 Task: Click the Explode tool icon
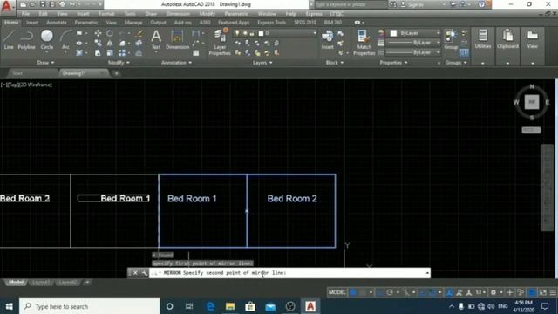point(139,43)
